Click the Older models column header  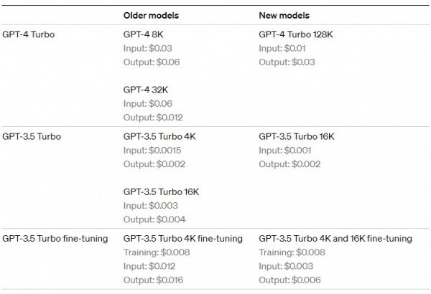[x=151, y=15]
